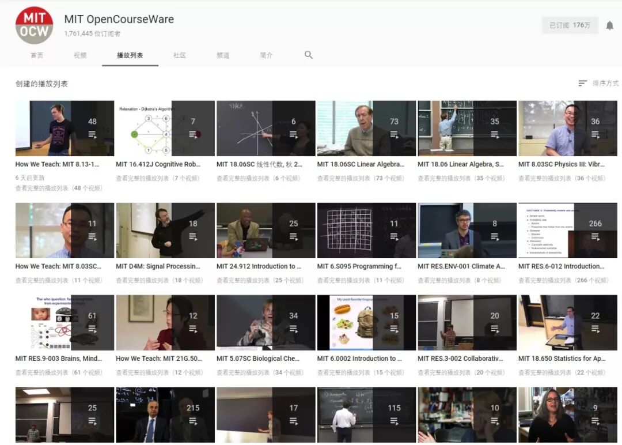The image size is (622, 445).
Task: Click the sort icon beside 排序方式
Action: [x=582, y=83]
